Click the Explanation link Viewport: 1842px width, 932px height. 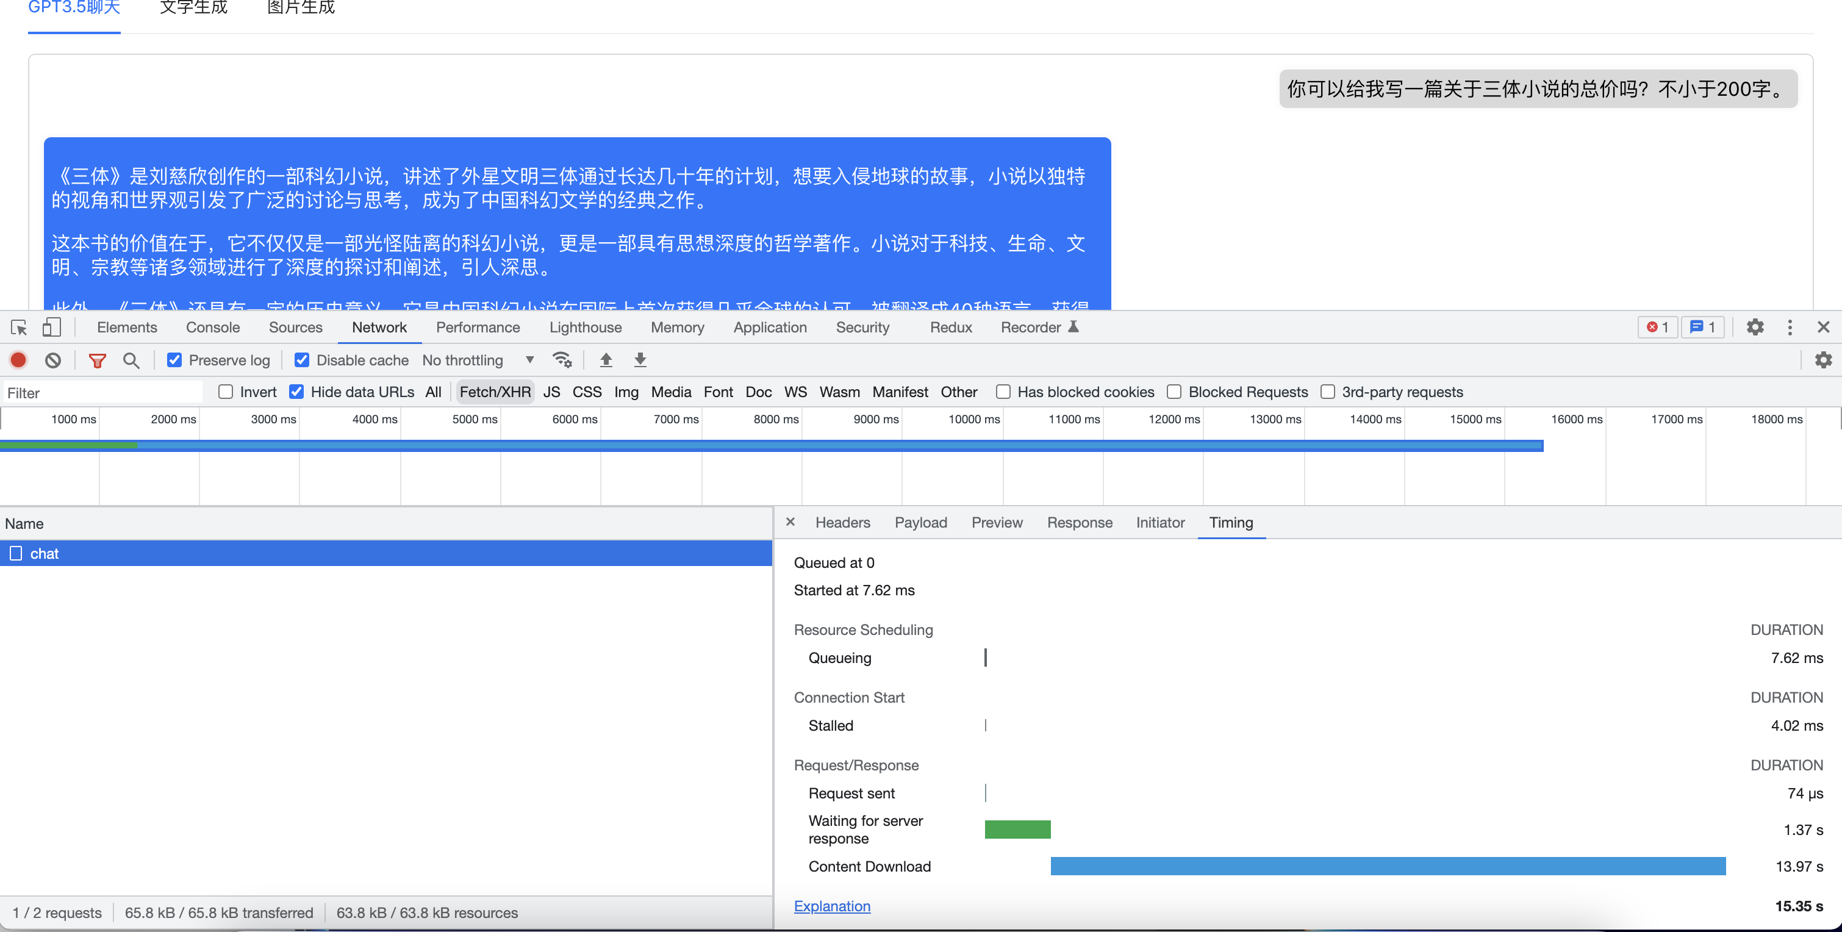click(831, 906)
